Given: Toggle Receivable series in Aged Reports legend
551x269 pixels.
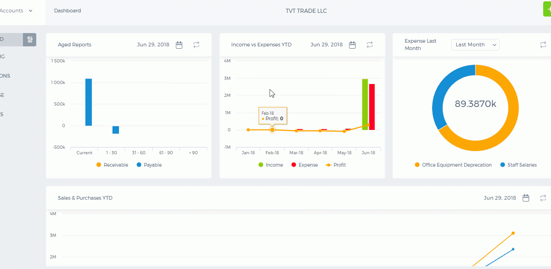Looking at the screenshot, I should coord(112,165).
